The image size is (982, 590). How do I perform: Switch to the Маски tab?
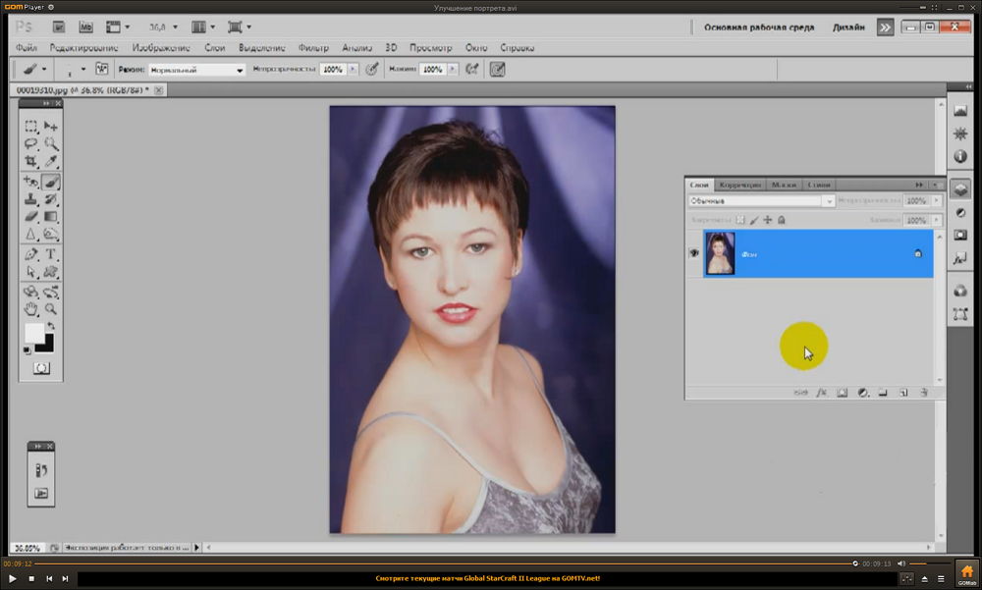(x=784, y=185)
